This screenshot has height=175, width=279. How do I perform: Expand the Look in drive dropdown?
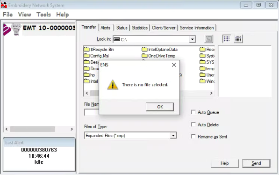[193, 39]
